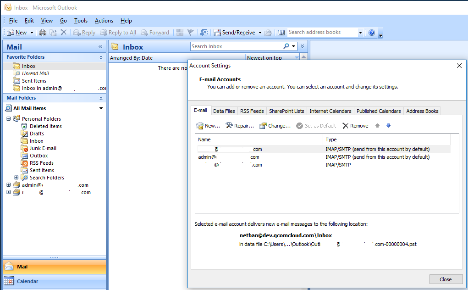468x290 pixels.
Task: Select Sent Items in Favorite Folders
Action: click(x=34, y=81)
